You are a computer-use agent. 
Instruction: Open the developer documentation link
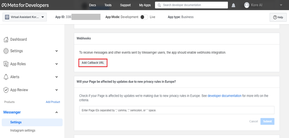[224, 96]
